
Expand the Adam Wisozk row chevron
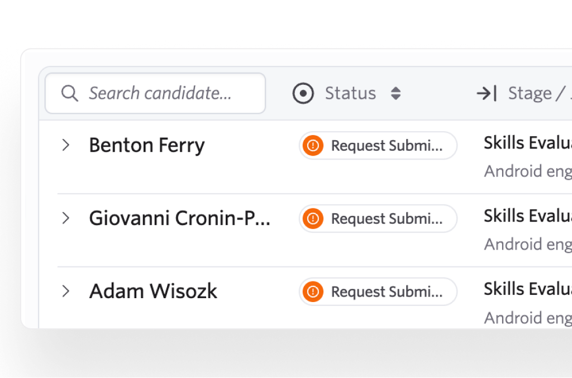(66, 291)
